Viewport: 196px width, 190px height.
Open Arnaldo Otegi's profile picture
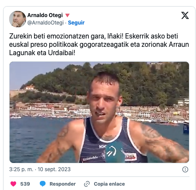[17, 19]
